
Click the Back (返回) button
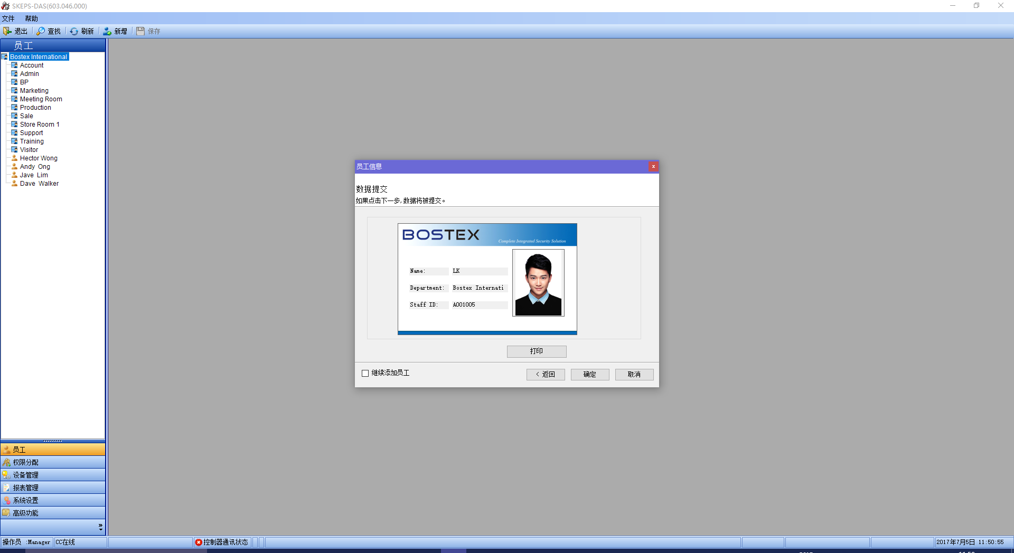(545, 375)
